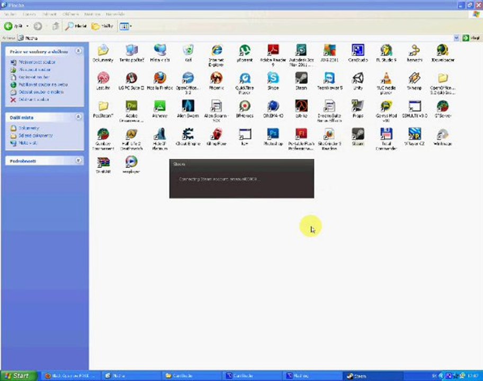Image resolution: width=483 pixels, height=381 pixels.
Task: Click the Up folder toolbar button
Action: click(56, 26)
